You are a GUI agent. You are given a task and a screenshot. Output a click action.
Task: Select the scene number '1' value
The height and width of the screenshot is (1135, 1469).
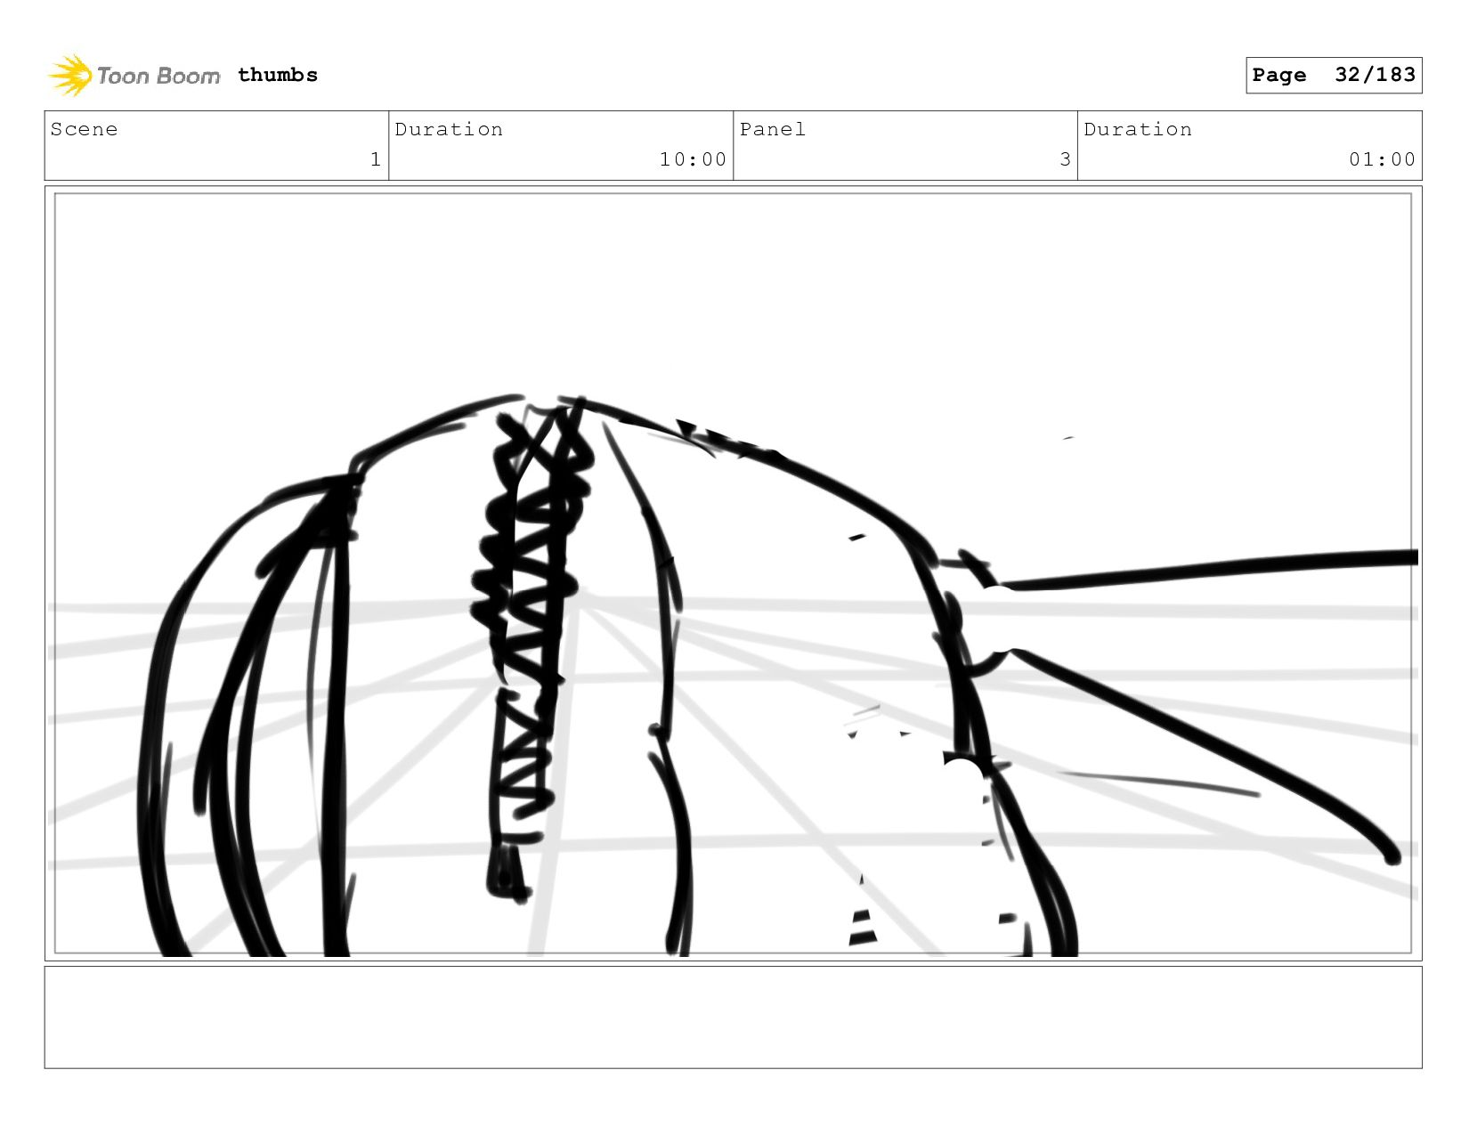[376, 159]
